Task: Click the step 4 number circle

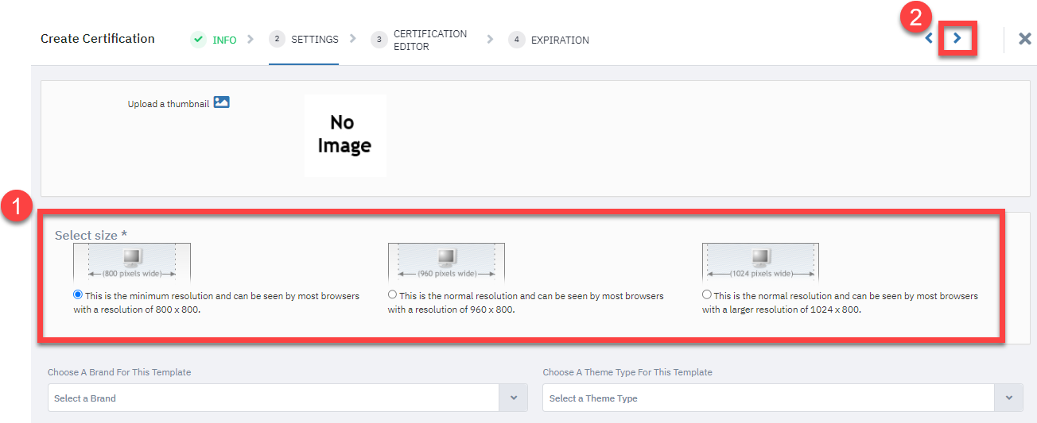Action: click(517, 39)
